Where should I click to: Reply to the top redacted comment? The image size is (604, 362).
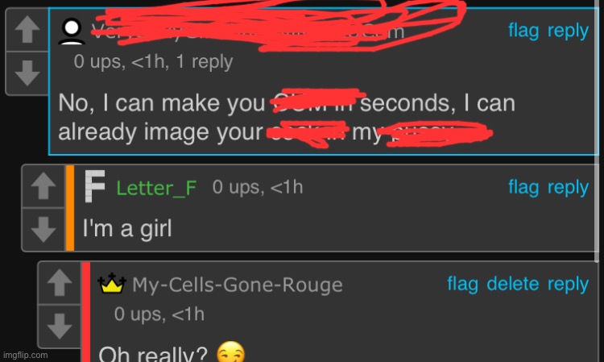568,31
